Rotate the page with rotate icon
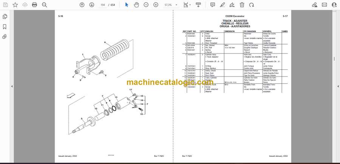The width and height of the screenshot is (340, 164). coord(252,5)
